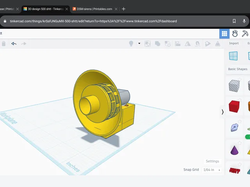Image resolution: width=250 pixels, height=187 pixels.
Task: Add the red Box shape
Action: (x=234, y=106)
